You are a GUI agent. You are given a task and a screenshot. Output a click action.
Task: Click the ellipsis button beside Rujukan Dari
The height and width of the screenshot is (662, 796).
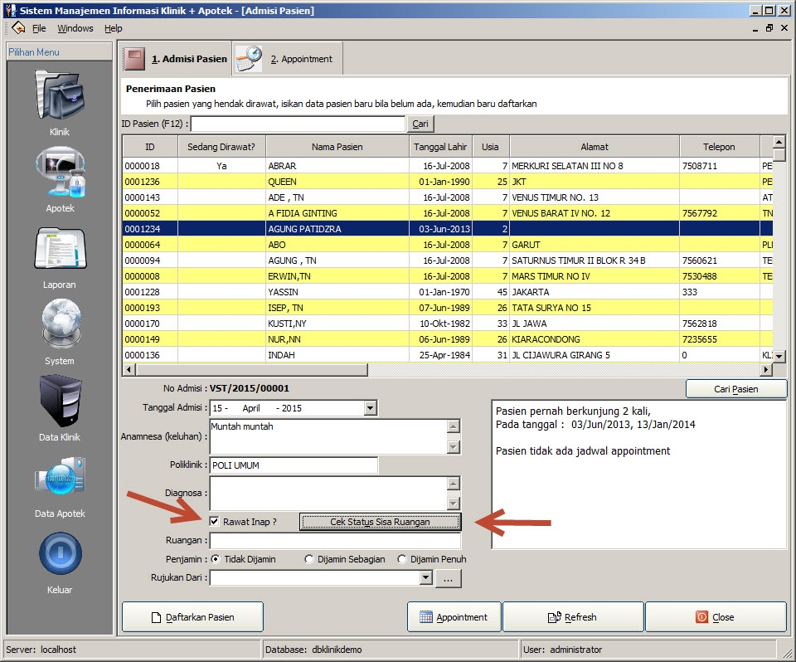tap(449, 578)
